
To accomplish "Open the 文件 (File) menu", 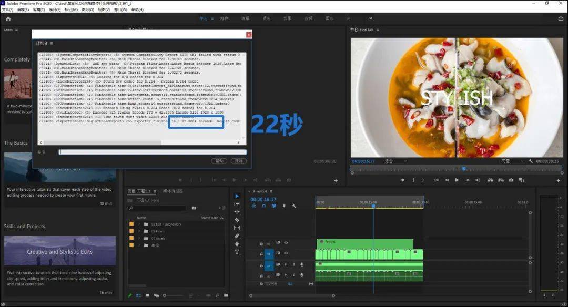I will click(x=7, y=10).
